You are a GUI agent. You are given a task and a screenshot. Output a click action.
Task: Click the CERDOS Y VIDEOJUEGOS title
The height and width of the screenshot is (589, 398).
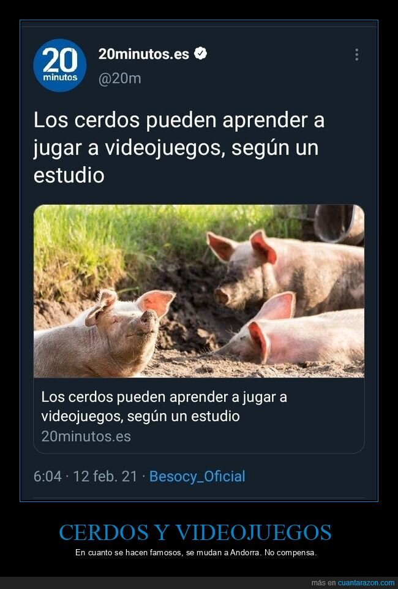coord(195,532)
